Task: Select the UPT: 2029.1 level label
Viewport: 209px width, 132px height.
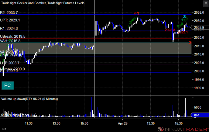Action: (x=10, y=20)
